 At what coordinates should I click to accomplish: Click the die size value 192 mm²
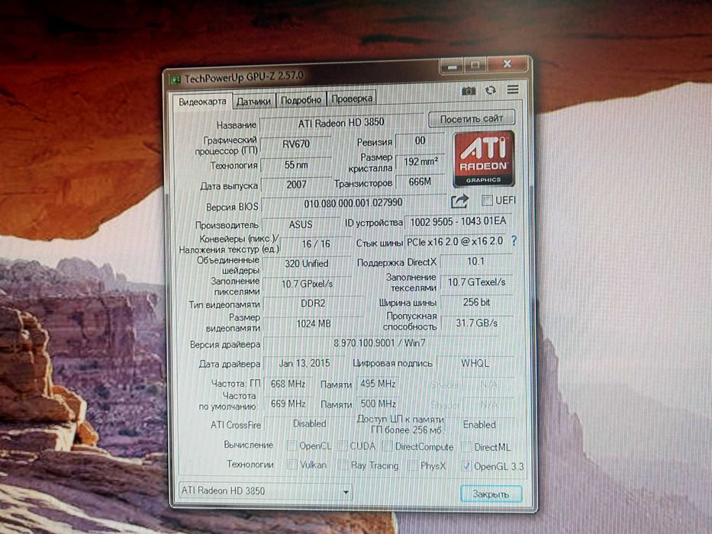click(x=420, y=161)
